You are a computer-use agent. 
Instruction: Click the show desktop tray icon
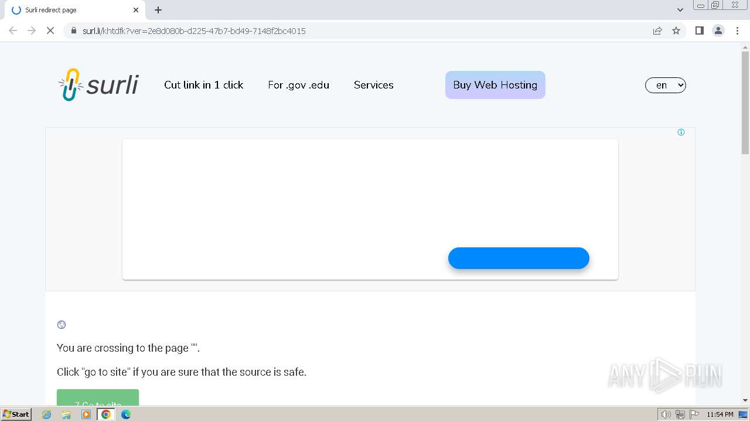click(743, 414)
